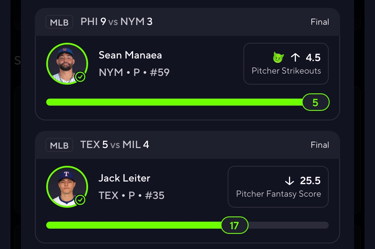
Task: Click the TEX 5 vs MIL 4 score header
Action: click(115, 145)
